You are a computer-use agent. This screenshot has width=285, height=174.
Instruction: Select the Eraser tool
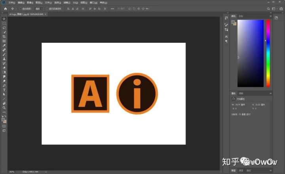coord(4,68)
